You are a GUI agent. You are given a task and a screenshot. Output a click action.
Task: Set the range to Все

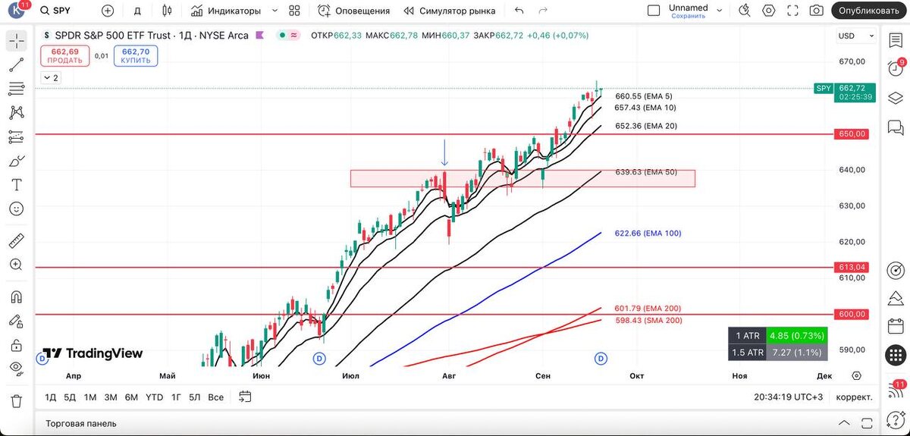[216, 397]
